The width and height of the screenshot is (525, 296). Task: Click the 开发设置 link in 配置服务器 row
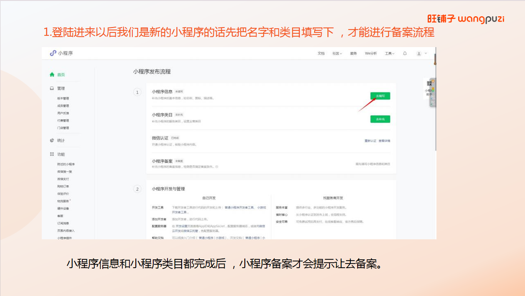pyautogui.click(x=182, y=226)
